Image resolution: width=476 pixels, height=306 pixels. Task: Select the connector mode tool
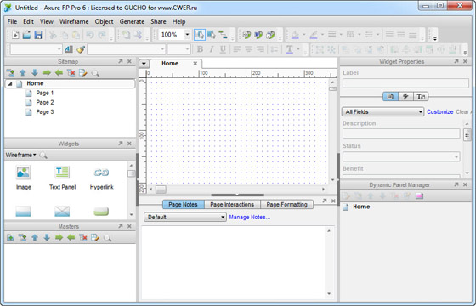tap(223, 35)
